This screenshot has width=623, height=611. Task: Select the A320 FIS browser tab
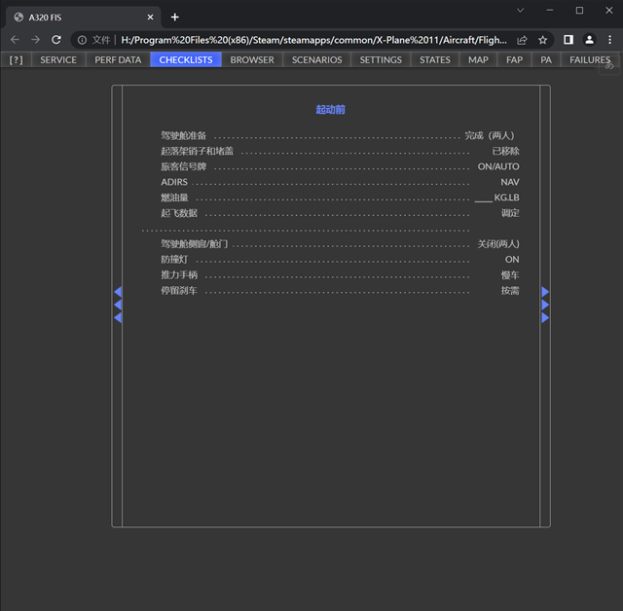(84, 18)
